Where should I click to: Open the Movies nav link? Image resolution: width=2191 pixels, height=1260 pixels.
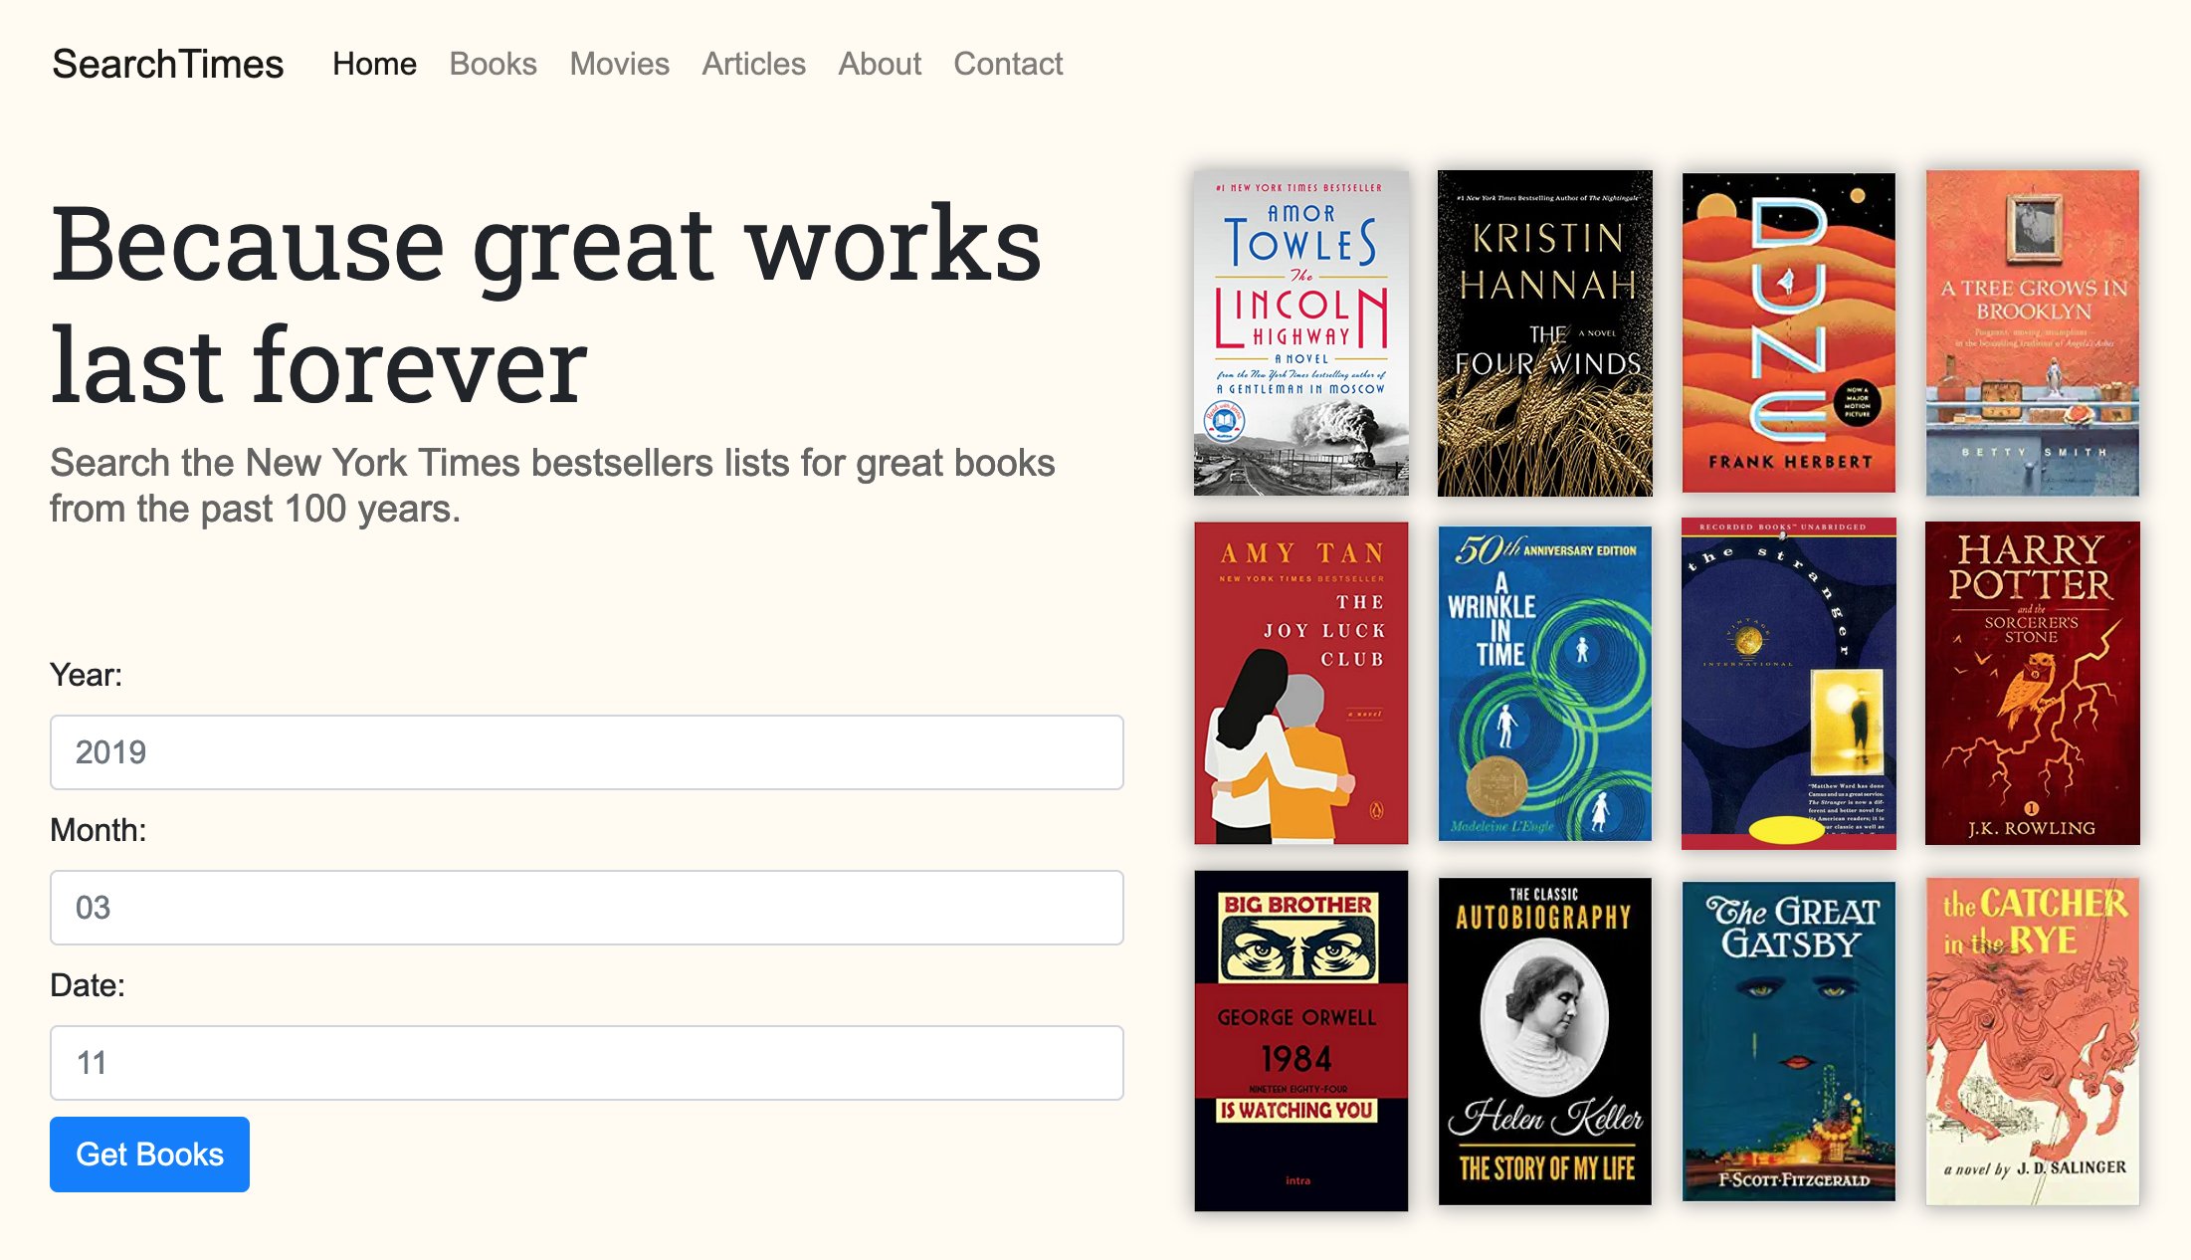(619, 64)
